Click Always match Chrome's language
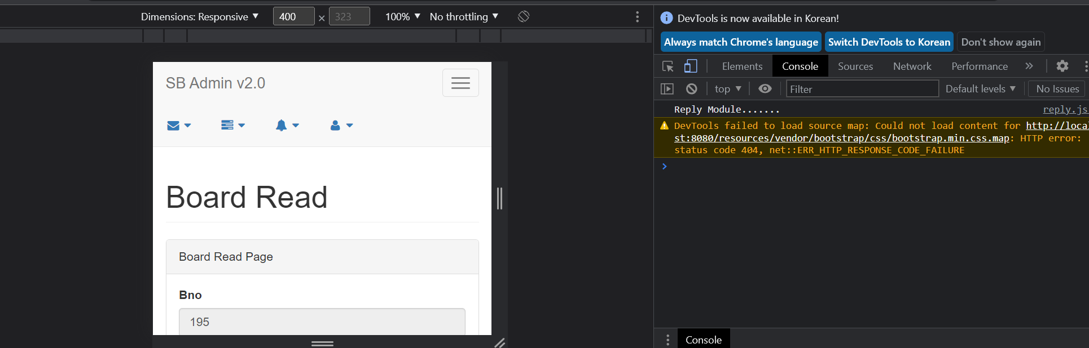This screenshot has height=348, width=1089. [x=741, y=42]
